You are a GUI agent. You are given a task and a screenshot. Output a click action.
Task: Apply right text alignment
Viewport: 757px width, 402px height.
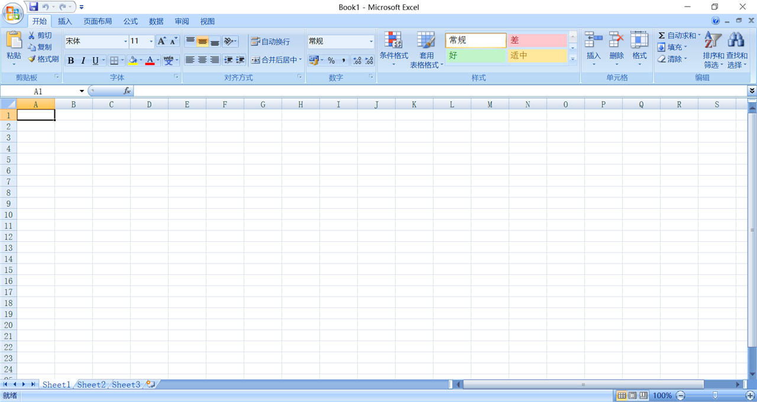(x=215, y=60)
